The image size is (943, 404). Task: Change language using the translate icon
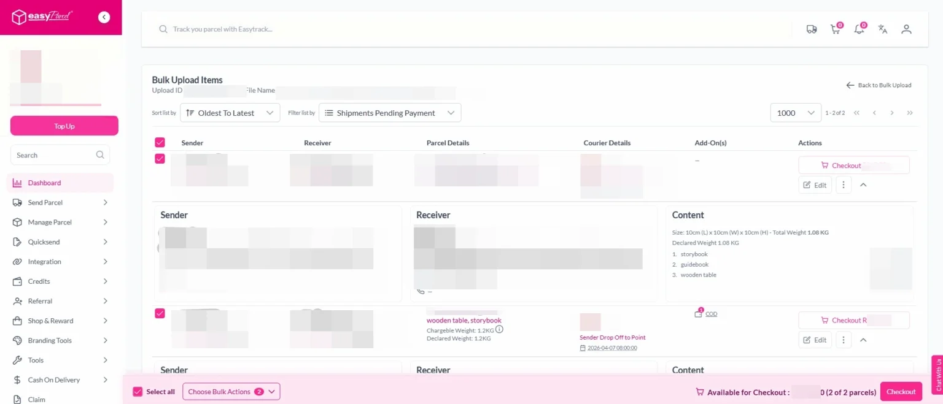(x=882, y=29)
